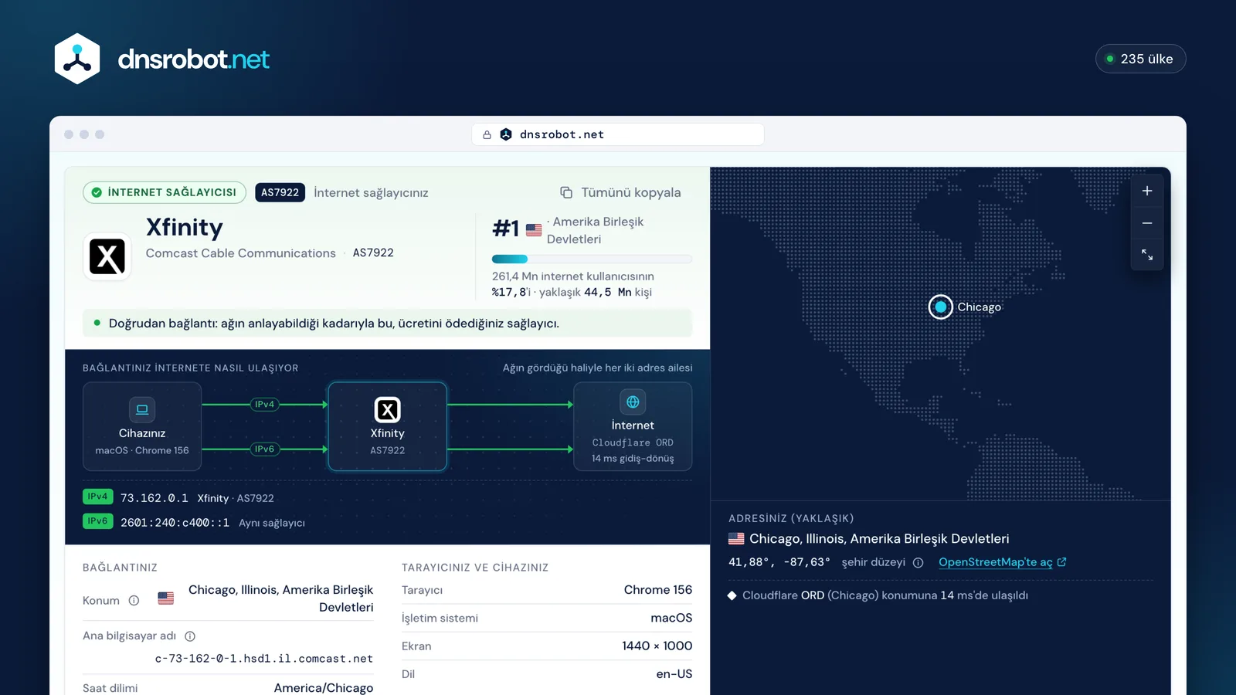Click the America/Chicago timezone value
Image resolution: width=1236 pixels, height=695 pixels.
(324, 687)
